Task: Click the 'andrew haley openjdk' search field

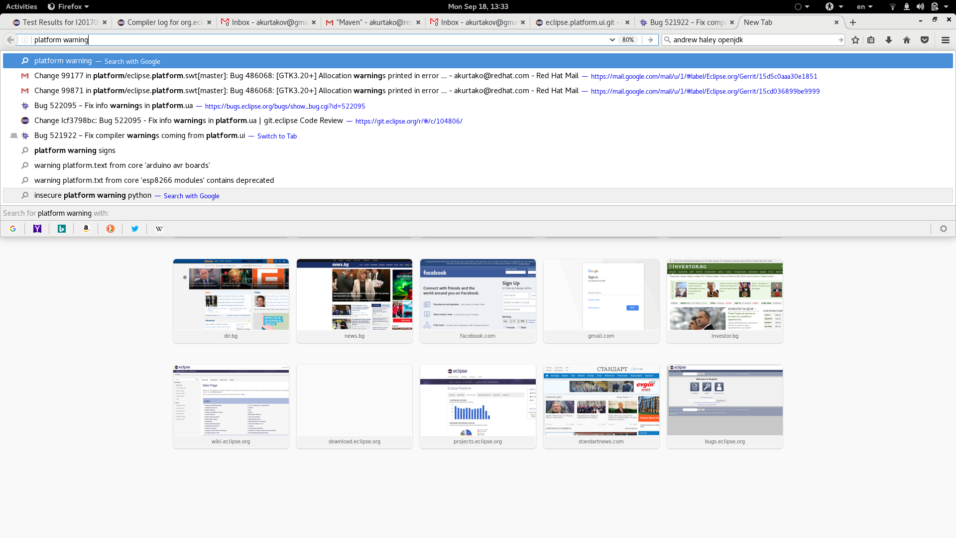Action: 754,40
